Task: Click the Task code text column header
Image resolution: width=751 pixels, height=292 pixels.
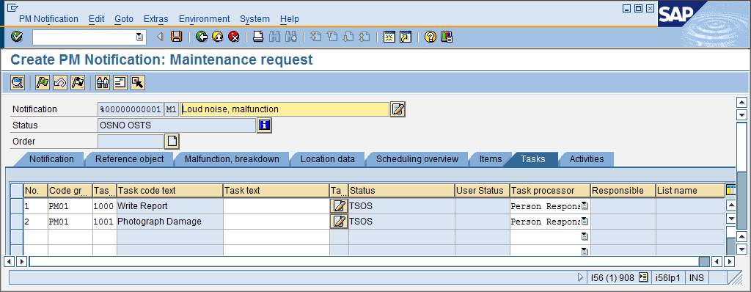Action: (x=169, y=190)
